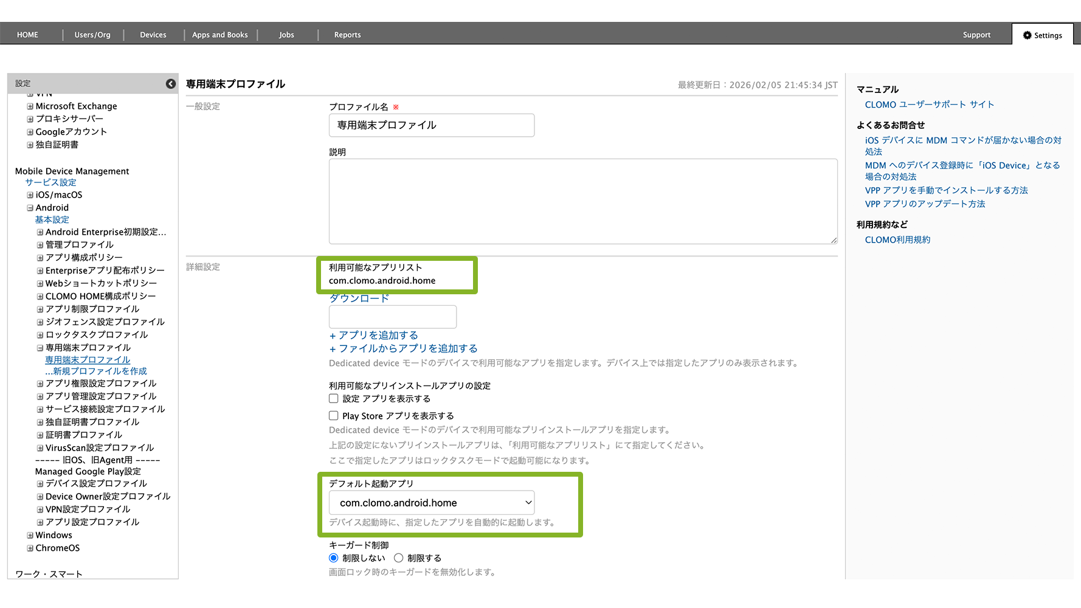
Task: Open the Devices menu tab
Action: click(x=153, y=35)
